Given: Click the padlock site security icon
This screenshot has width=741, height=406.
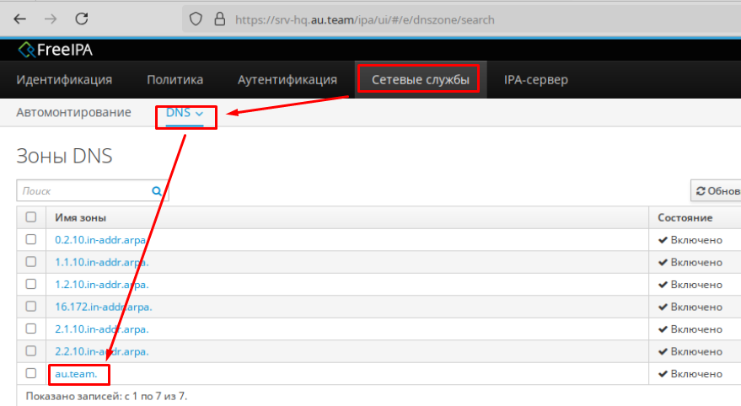Looking at the screenshot, I should [x=219, y=19].
